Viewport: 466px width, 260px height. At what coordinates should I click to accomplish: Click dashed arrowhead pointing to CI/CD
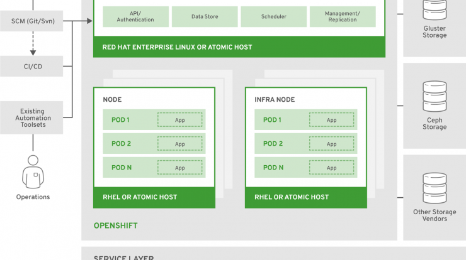pyautogui.click(x=33, y=53)
